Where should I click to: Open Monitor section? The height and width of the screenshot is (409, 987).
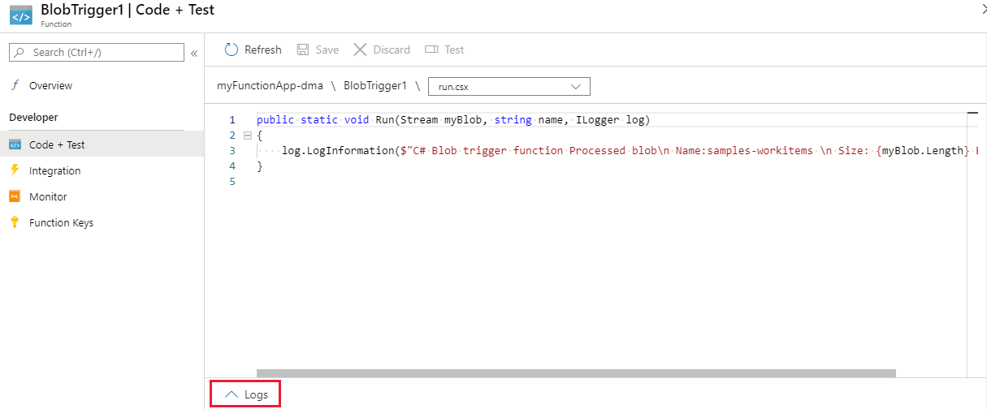coord(48,196)
